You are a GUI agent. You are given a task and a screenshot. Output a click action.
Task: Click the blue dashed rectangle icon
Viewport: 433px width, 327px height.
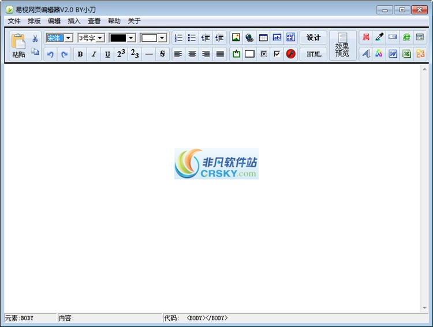(393, 38)
